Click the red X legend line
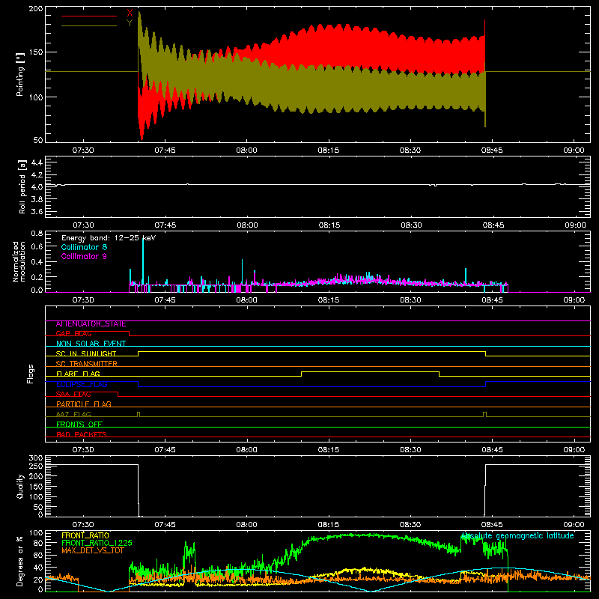 click(x=89, y=16)
